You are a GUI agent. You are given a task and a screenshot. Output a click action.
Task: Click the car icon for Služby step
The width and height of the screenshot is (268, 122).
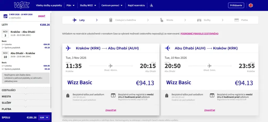[x=199, y=20]
